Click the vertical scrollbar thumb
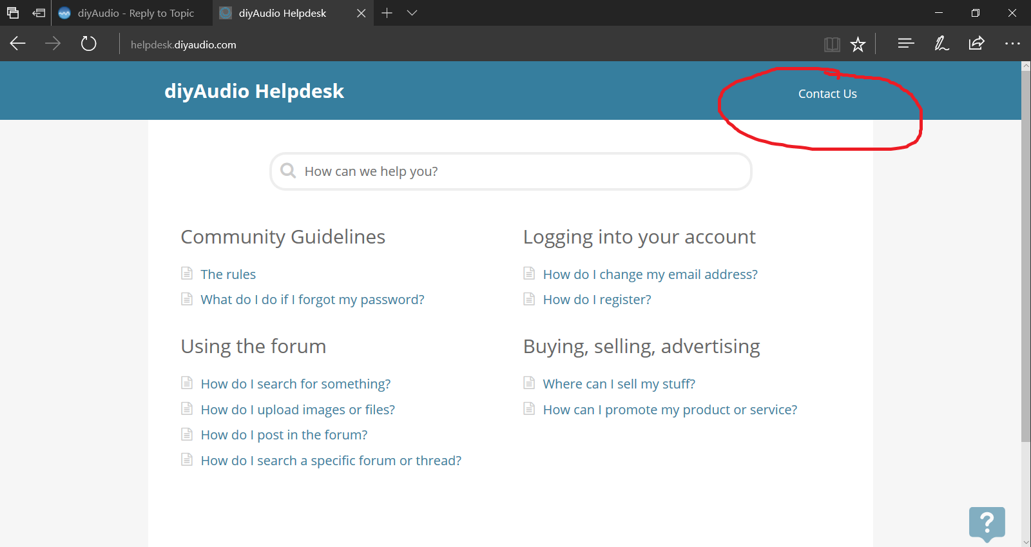Image resolution: width=1031 pixels, height=547 pixels. tap(1026, 256)
